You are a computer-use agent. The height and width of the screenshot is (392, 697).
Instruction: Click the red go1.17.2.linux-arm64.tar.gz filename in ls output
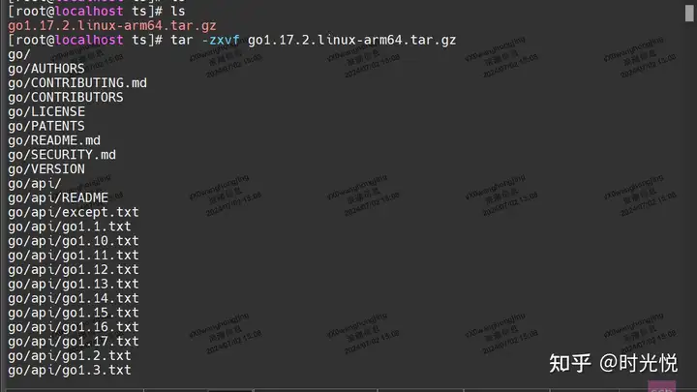112,26
